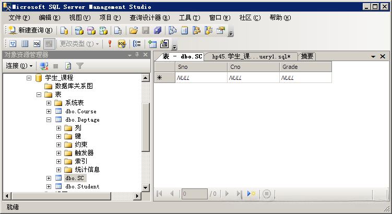Click the Open File folder icon
The image size is (392, 214).
coord(134,30)
